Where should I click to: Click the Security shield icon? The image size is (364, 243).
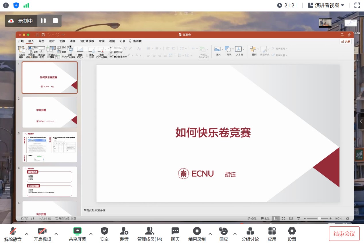(104, 231)
